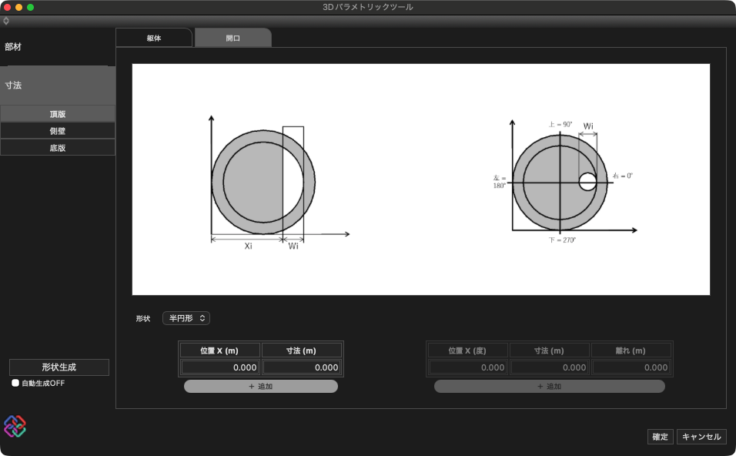Click the 離れ (m) value field
The image size is (736, 456).
631,367
